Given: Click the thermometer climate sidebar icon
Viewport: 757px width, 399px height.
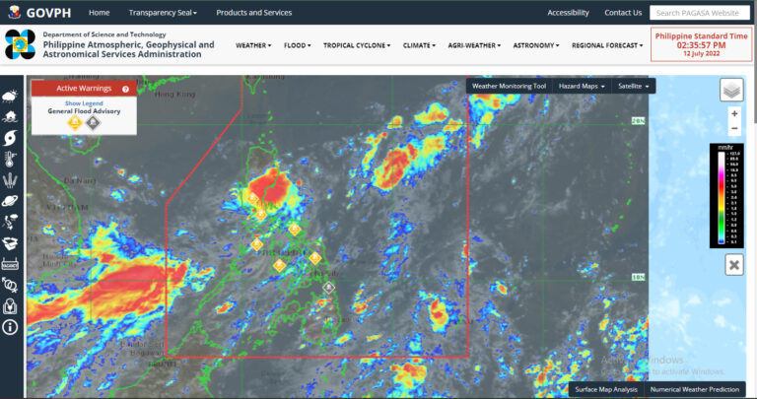Looking at the screenshot, I should pos(10,158).
